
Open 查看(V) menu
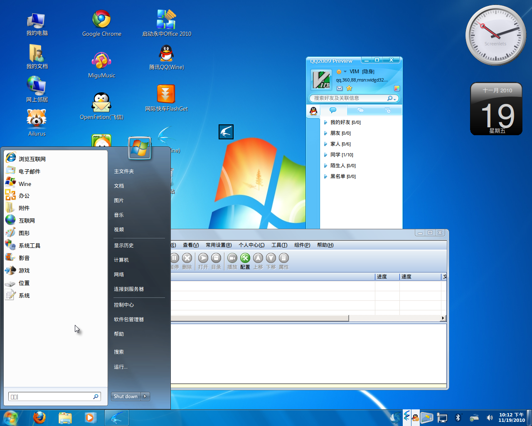191,245
